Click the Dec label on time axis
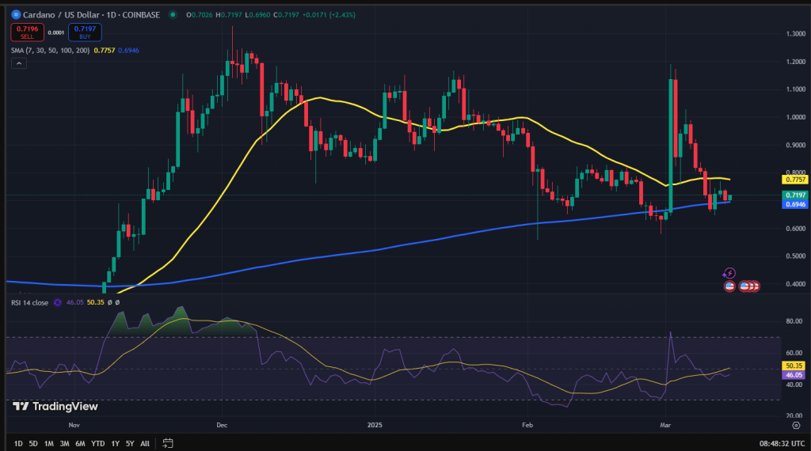This screenshot has height=451, width=811. [x=222, y=425]
